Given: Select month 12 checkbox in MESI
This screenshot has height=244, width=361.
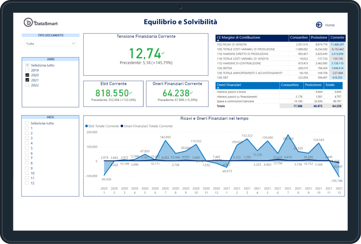Looking at the screenshot, I should pyautogui.click(x=27, y=183).
